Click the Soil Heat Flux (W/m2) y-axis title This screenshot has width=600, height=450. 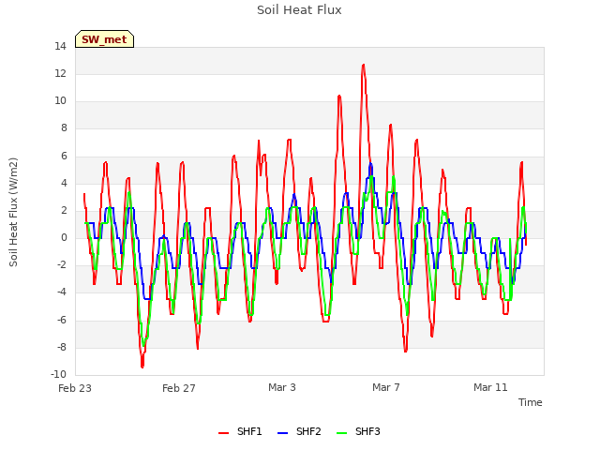click(x=13, y=212)
